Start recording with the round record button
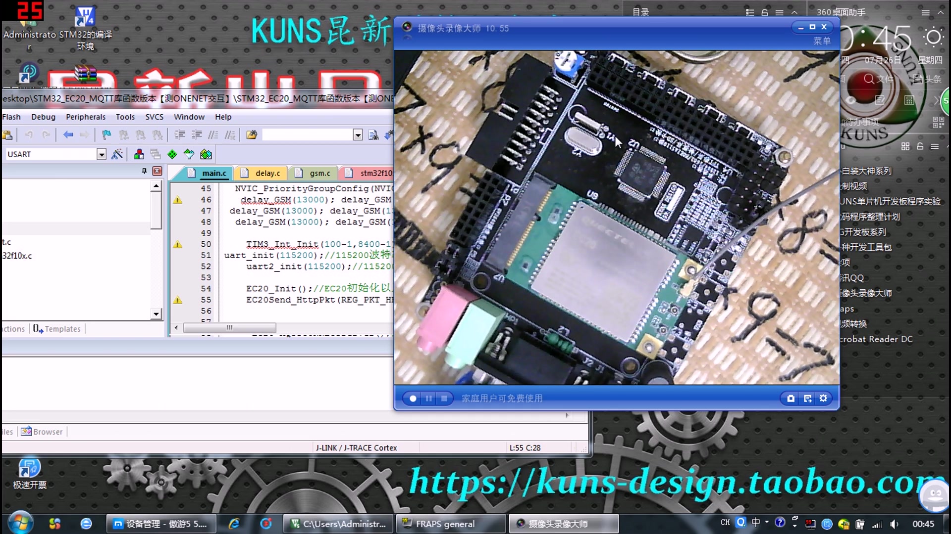 tap(413, 399)
